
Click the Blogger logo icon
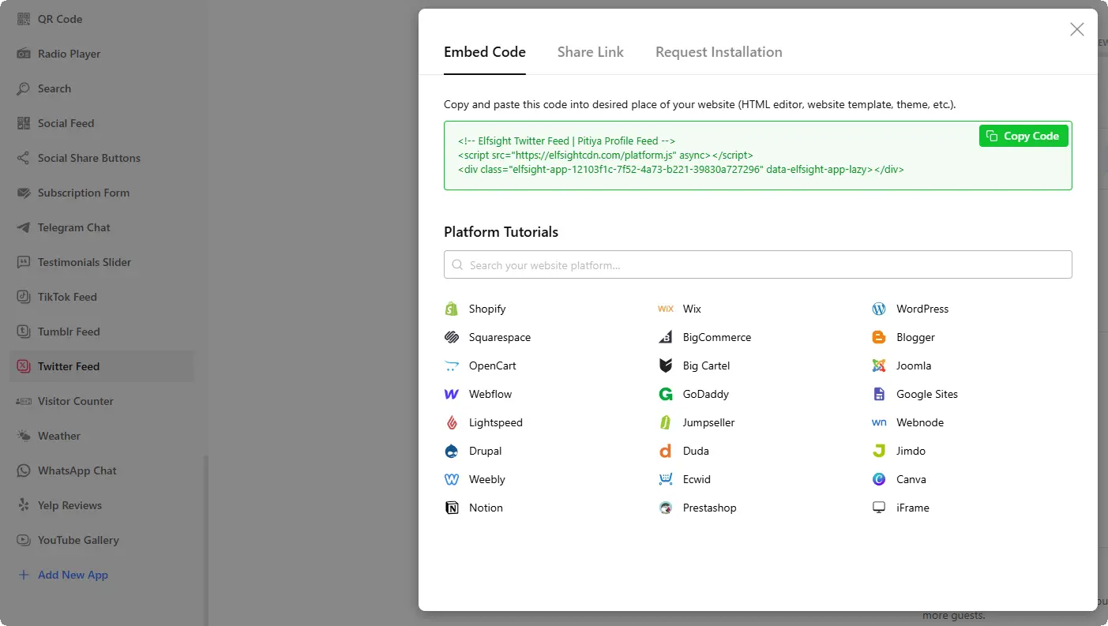879,337
